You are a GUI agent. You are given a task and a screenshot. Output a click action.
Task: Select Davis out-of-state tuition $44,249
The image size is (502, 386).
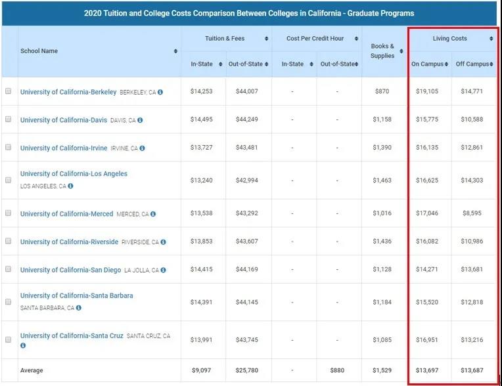(x=247, y=119)
